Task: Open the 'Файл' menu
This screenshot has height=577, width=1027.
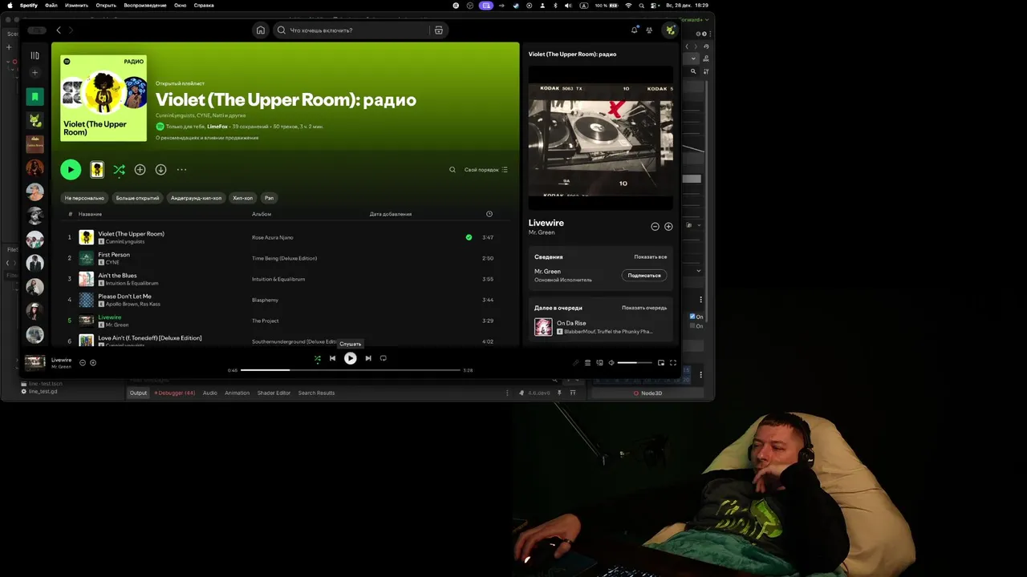Action: click(51, 5)
